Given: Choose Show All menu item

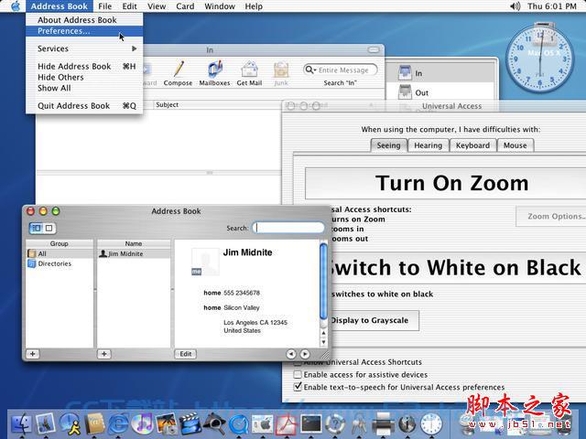Looking at the screenshot, I should tap(84, 88).
